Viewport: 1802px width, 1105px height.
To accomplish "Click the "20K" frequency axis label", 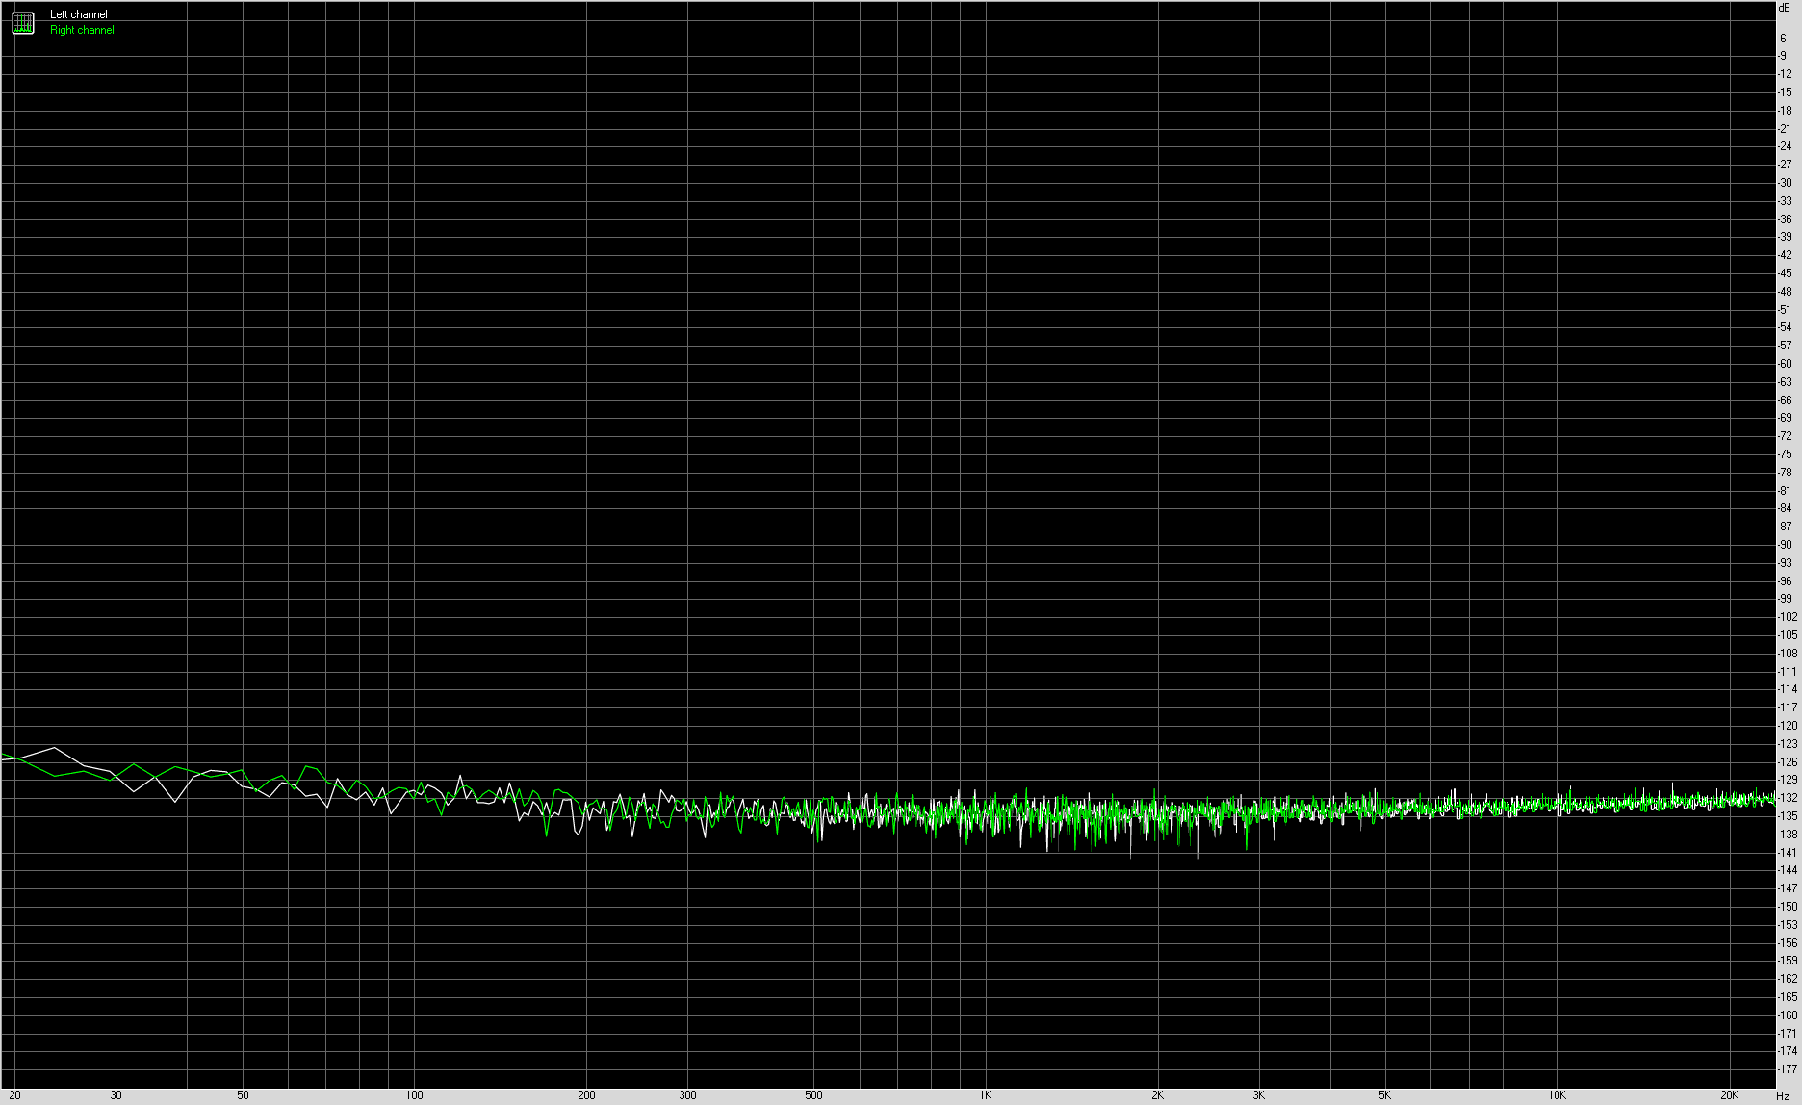I will pyautogui.click(x=1729, y=1095).
